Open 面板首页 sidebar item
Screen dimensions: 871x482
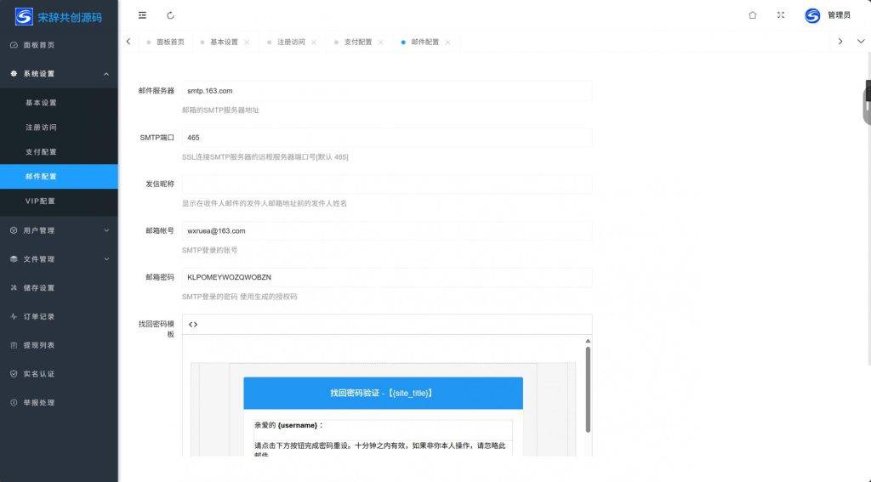(59, 45)
